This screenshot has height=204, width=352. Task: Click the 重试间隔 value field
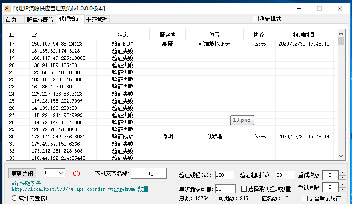[x=331, y=187]
